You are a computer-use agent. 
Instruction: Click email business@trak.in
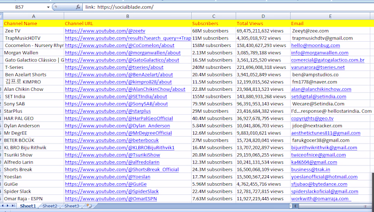click(x=310, y=170)
